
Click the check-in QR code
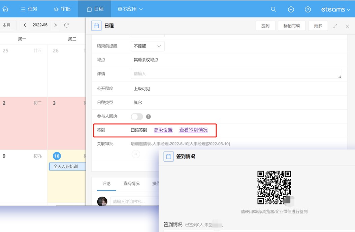(274, 188)
